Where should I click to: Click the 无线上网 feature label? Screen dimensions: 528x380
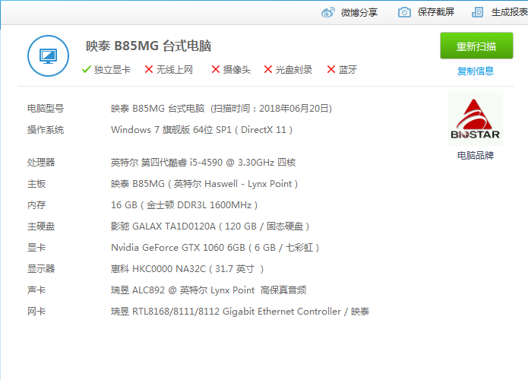[175, 70]
